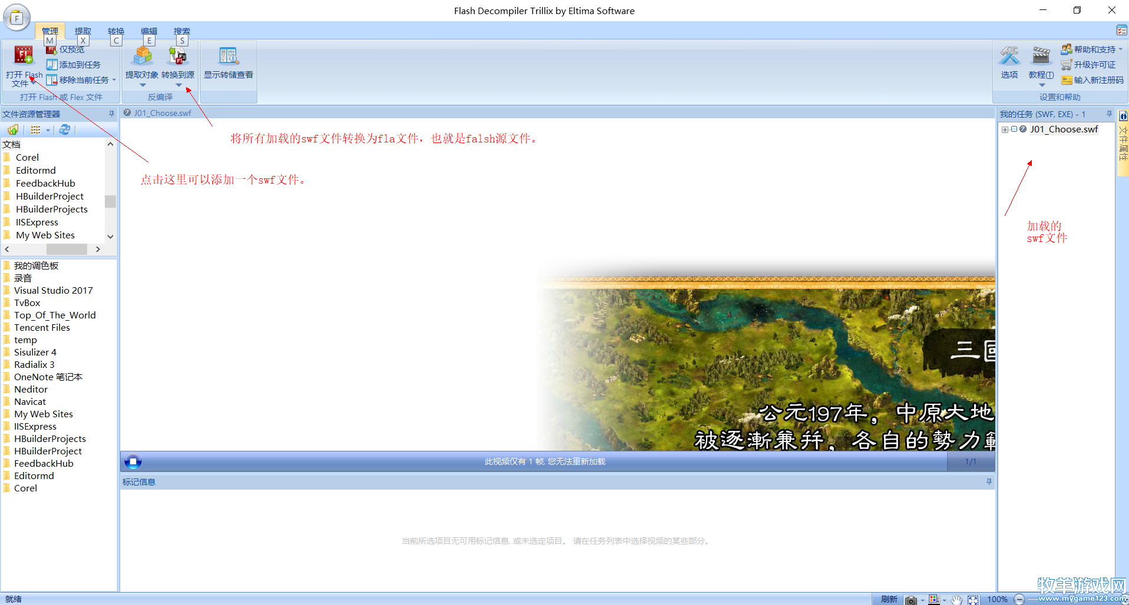
Task: Select the hand pan tool in status bar
Action: point(956,600)
